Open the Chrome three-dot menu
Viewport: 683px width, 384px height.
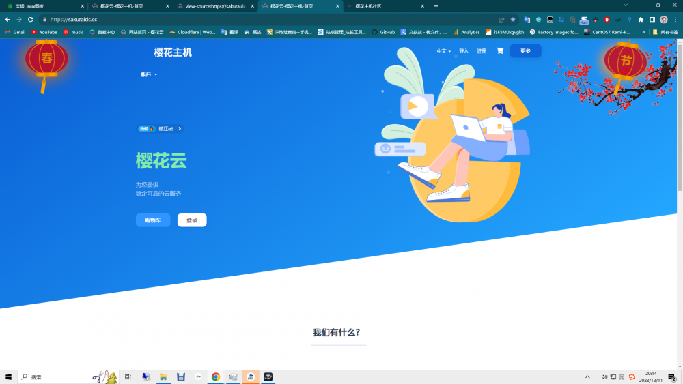pyautogui.click(x=675, y=20)
